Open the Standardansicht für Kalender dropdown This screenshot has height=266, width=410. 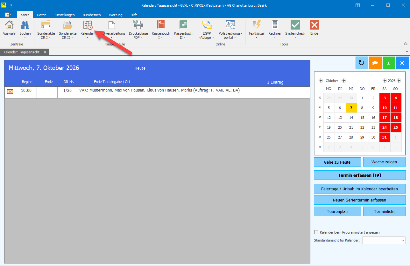[x=384, y=240]
